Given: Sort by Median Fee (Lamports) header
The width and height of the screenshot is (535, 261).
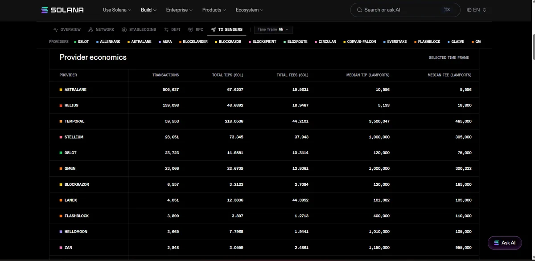Looking at the screenshot, I should [449, 75].
